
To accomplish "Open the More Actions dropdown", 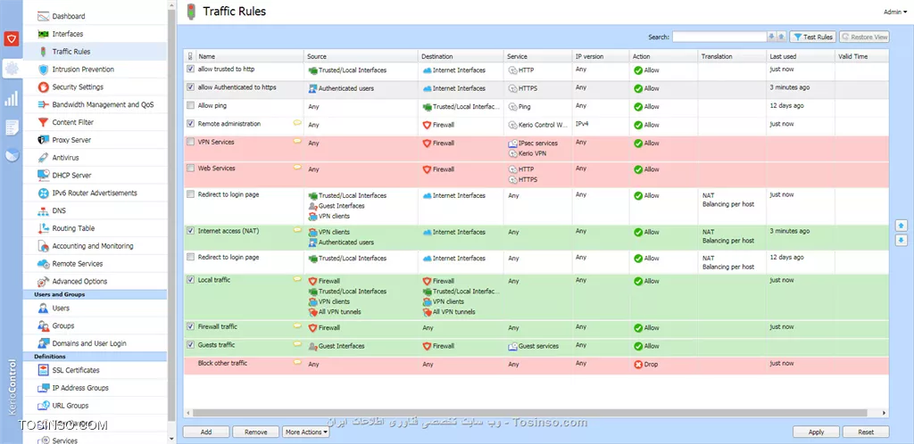I will coord(306,432).
